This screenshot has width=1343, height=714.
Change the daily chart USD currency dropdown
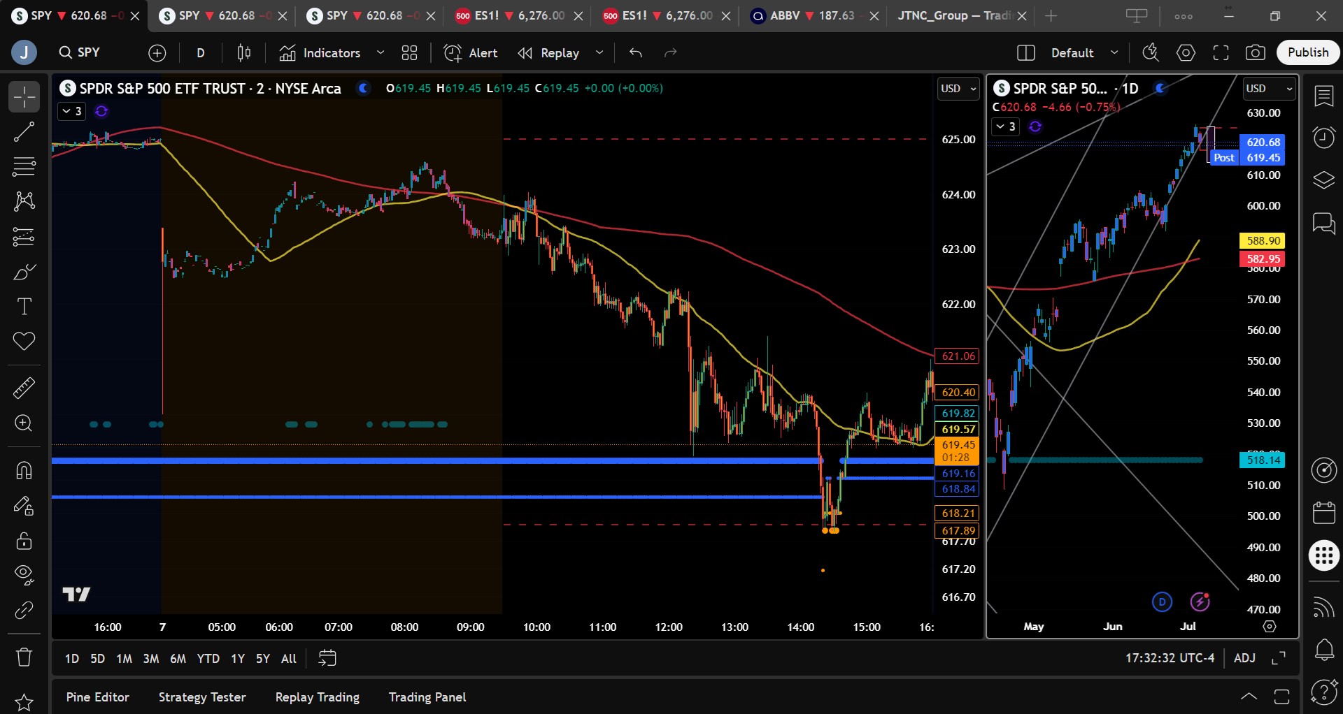click(1270, 89)
